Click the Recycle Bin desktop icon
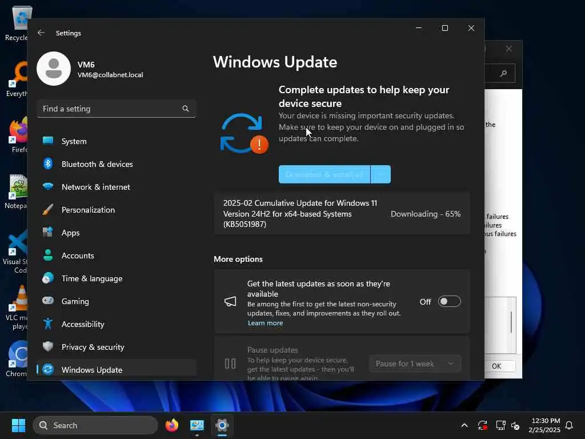The width and height of the screenshot is (585, 439). [x=18, y=23]
